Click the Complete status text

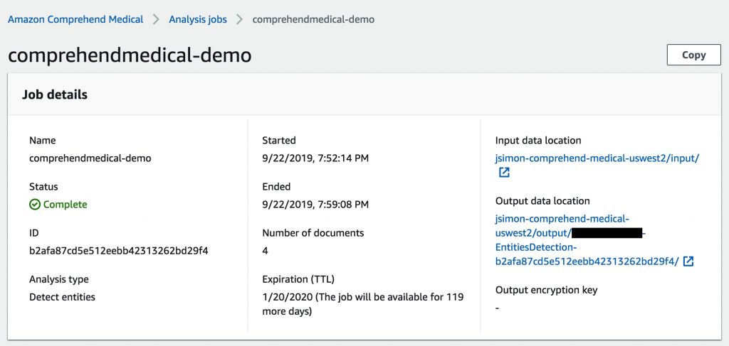[65, 205]
